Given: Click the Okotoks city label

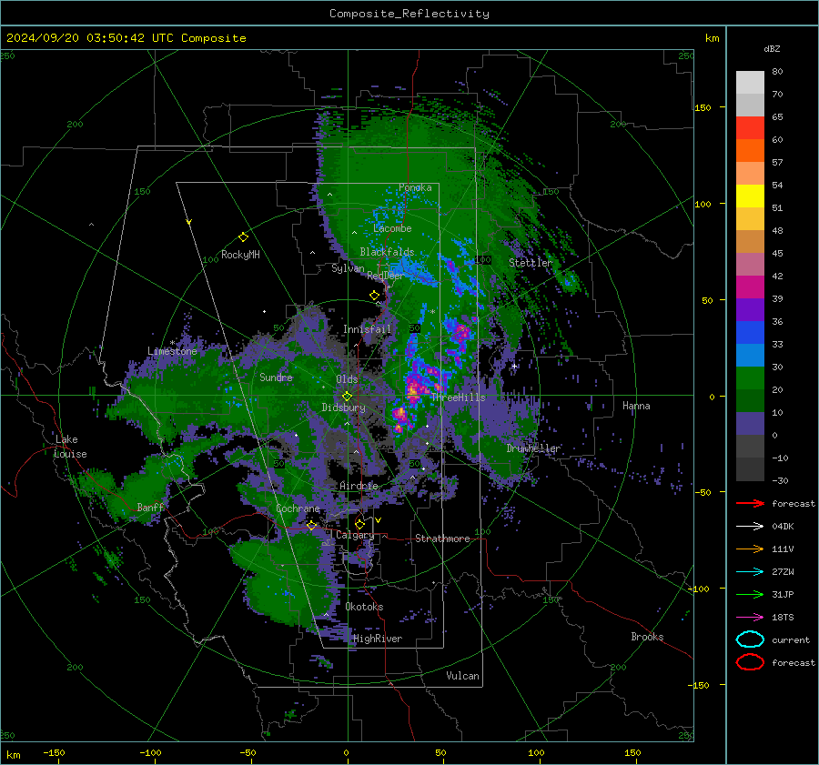Looking at the screenshot, I should tap(364, 607).
